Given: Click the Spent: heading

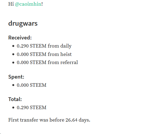Looking at the screenshot, I should click(x=16, y=77).
